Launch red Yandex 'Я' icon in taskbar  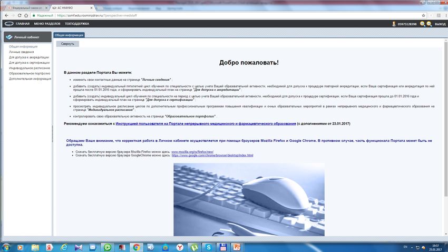point(50,247)
